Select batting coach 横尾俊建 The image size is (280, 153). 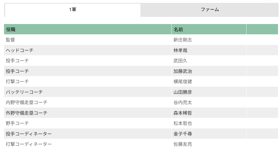pos(183,82)
